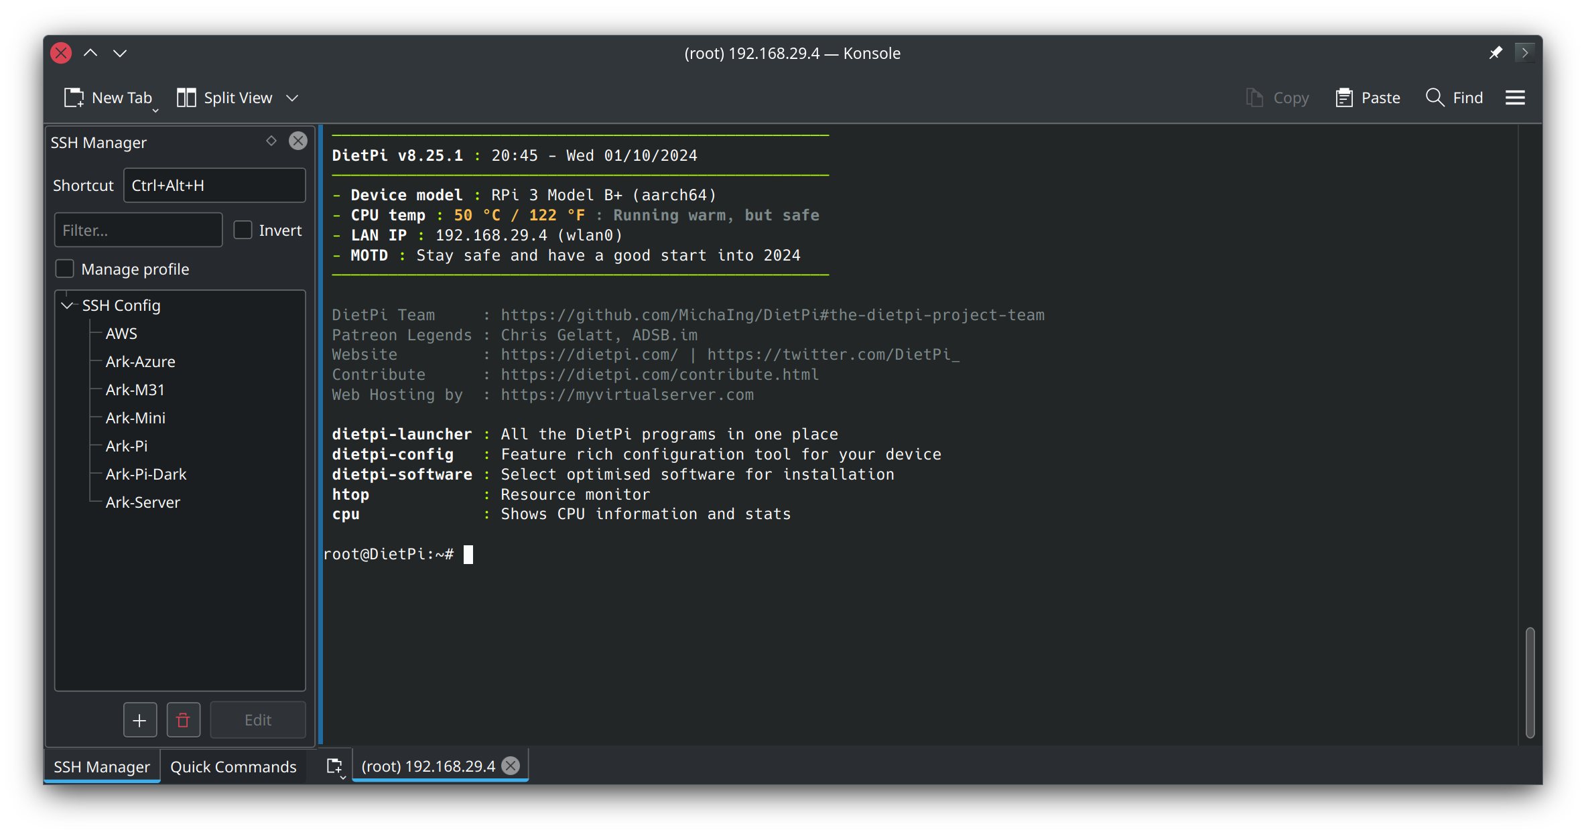Image resolution: width=1586 pixels, height=836 pixels.
Task: Select the Ark-Pi-Dark SSH host
Action: [146, 474]
